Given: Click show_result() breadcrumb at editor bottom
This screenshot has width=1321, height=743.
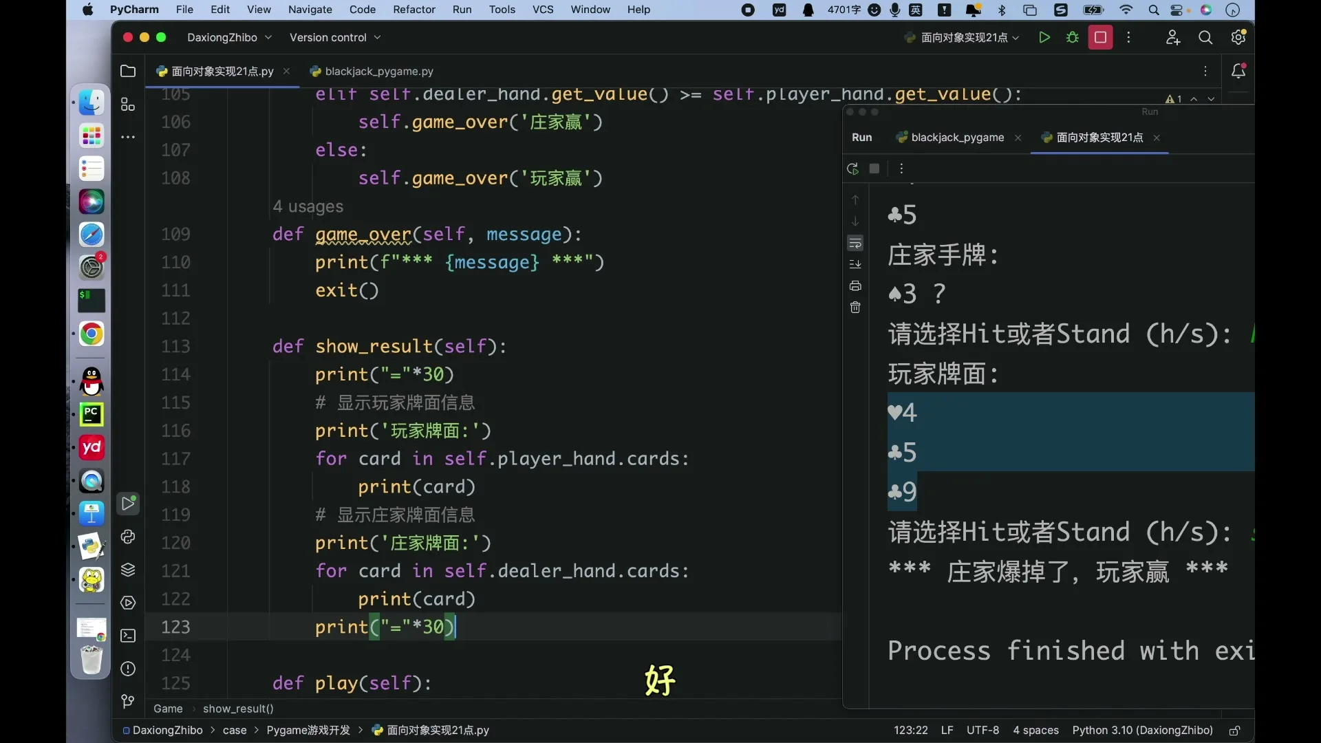Looking at the screenshot, I should 238,709.
